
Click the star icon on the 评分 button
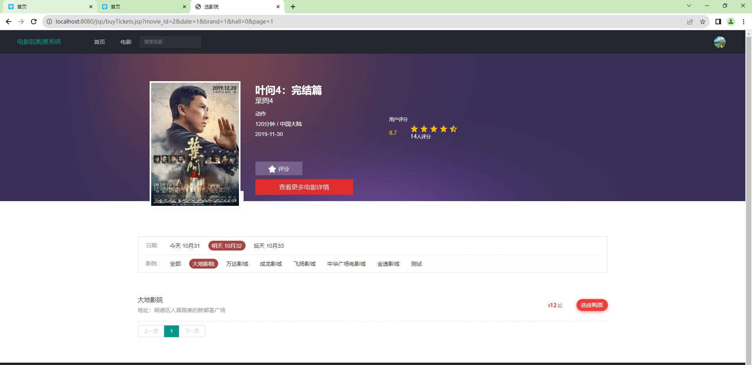(x=272, y=169)
